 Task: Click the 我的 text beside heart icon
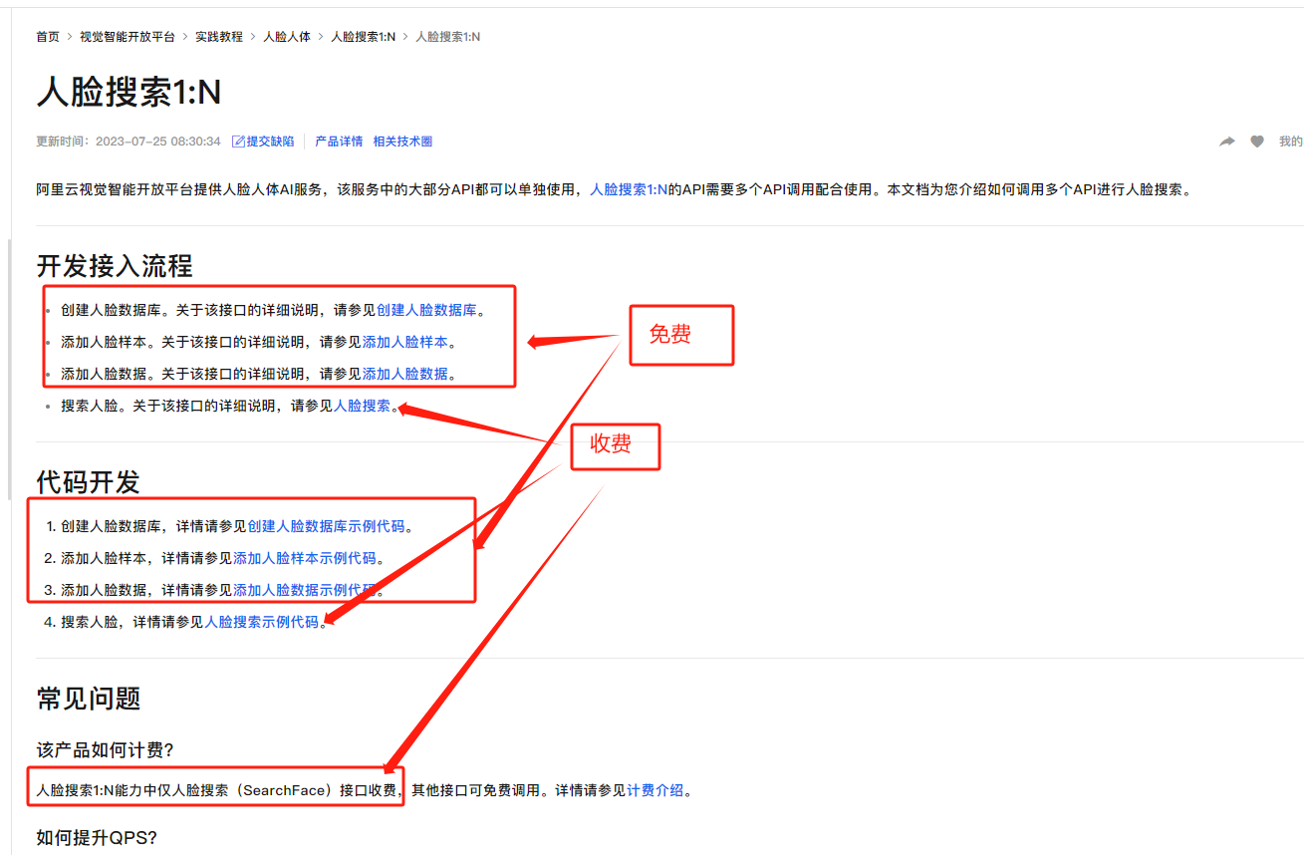pyautogui.click(x=1291, y=142)
